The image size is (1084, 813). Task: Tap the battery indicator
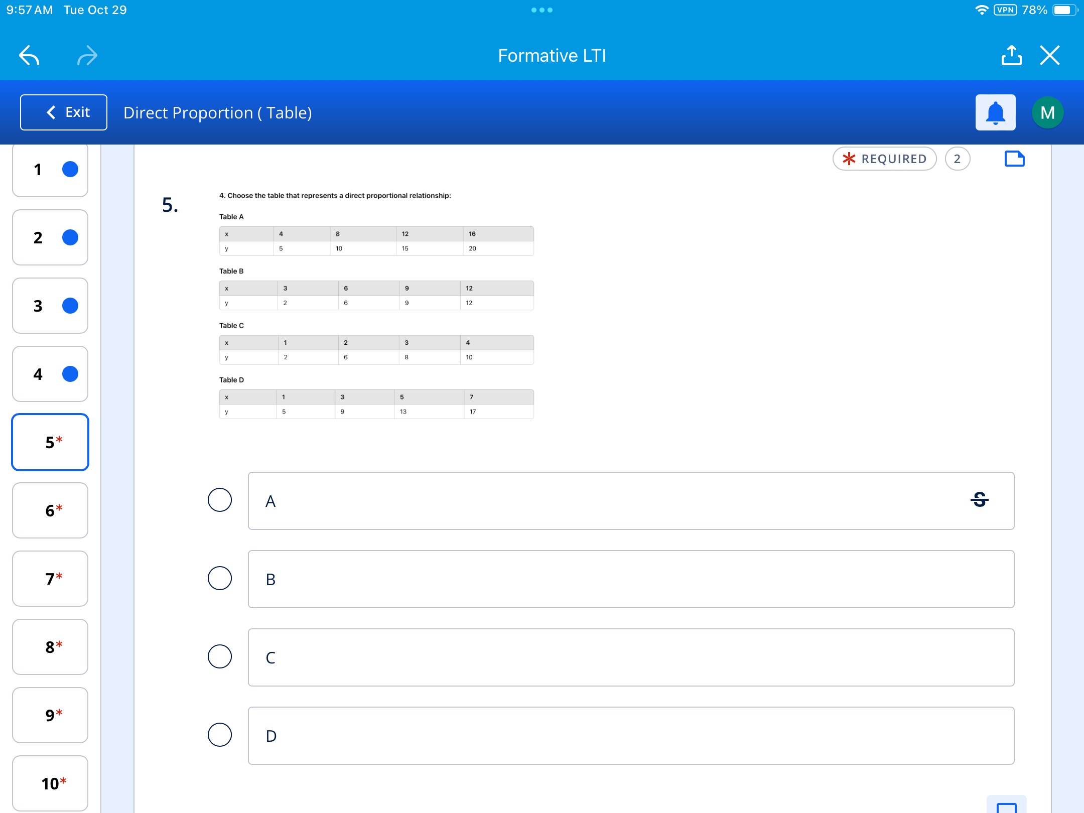point(1065,10)
